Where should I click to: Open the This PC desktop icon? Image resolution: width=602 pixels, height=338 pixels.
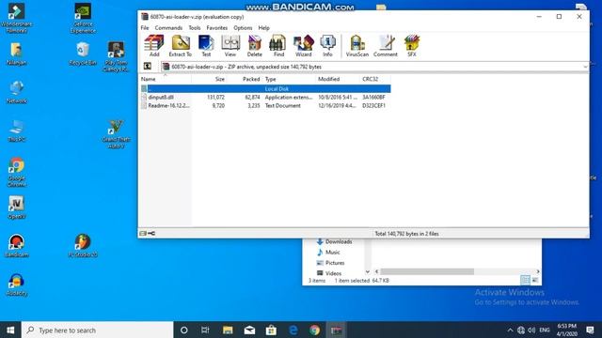[x=17, y=131]
